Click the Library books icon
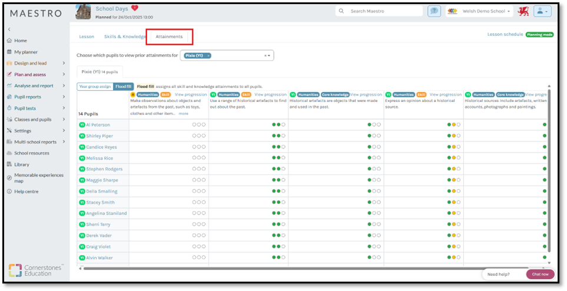The width and height of the screenshot is (567, 291). click(x=9, y=164)
